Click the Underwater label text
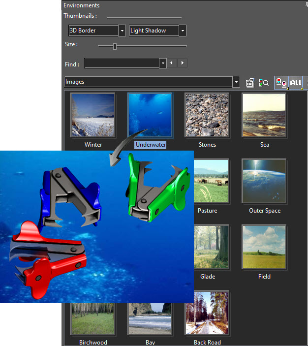This screenshot has width=308, height=346. (151, 145)
